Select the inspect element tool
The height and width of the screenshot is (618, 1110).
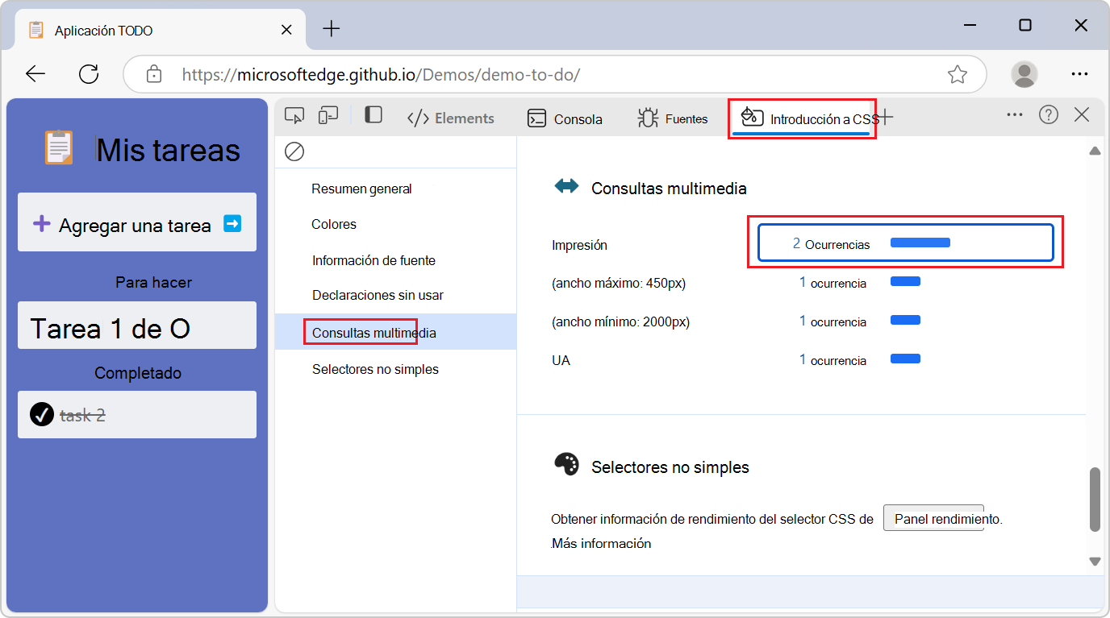[294, 116]
